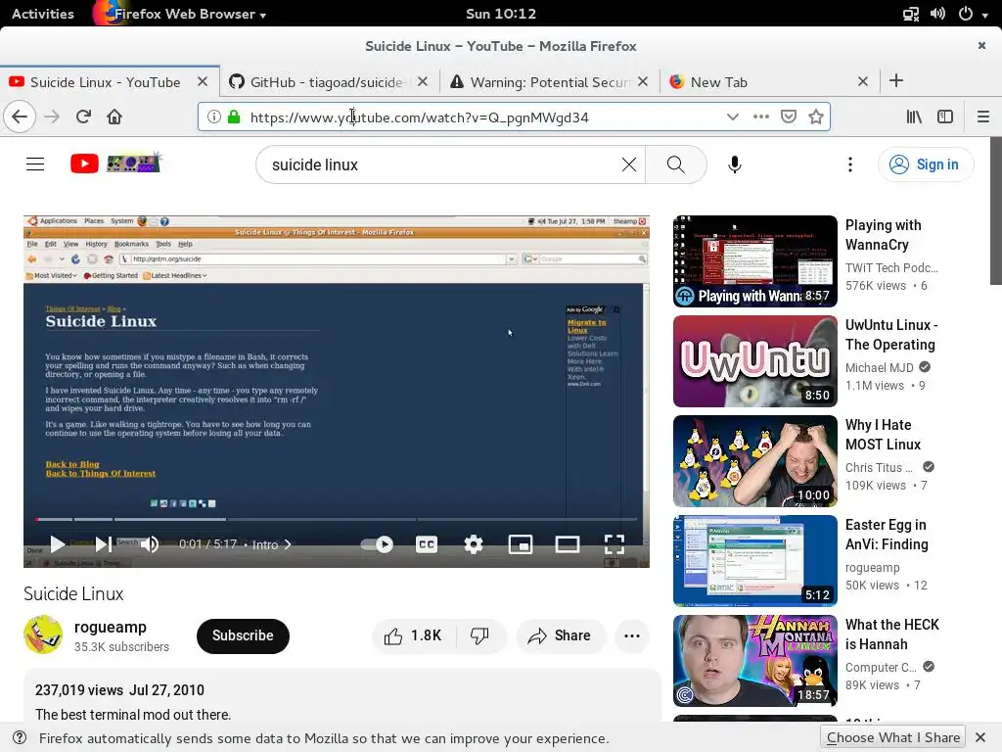The width and height of the screenshot is (1002, 752).
Task: Show Firefox sidebars
Action: click(x=945, y=117)
